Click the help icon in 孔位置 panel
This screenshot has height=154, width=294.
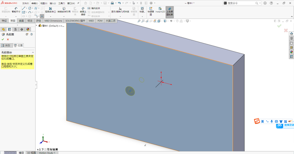click(x=31, y=34)
